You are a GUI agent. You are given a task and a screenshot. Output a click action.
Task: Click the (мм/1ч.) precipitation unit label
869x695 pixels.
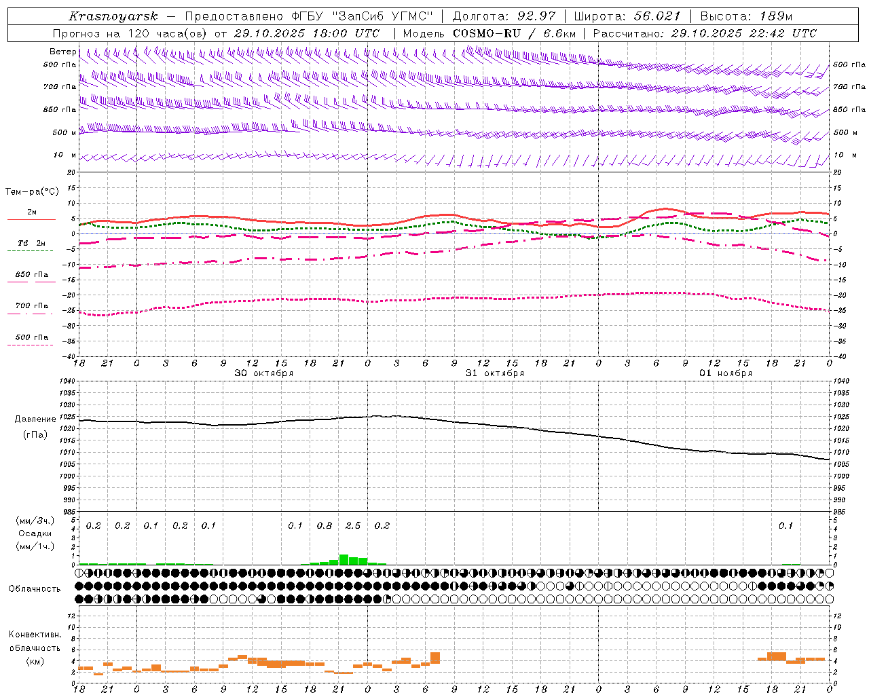pos(35,547)
